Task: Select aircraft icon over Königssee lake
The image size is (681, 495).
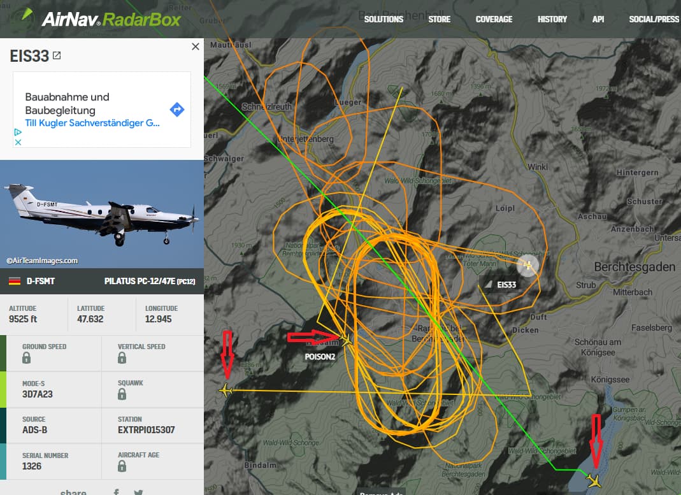Action: 594,480
